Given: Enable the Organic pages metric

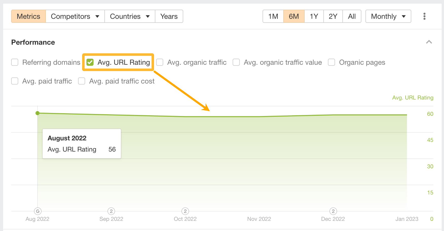Looking at the screenshot, I should pyautogui.click(x=331, y=62).
